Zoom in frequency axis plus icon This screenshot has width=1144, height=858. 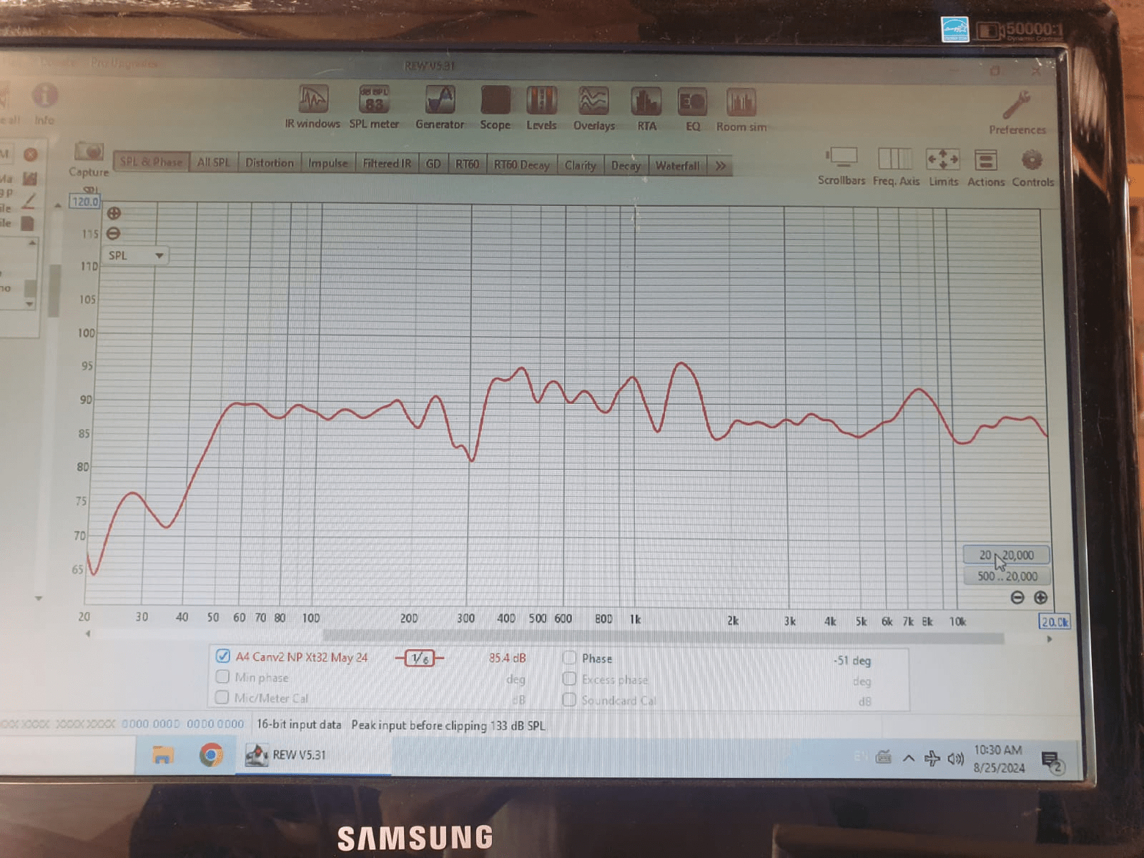tap(1040, 597)
